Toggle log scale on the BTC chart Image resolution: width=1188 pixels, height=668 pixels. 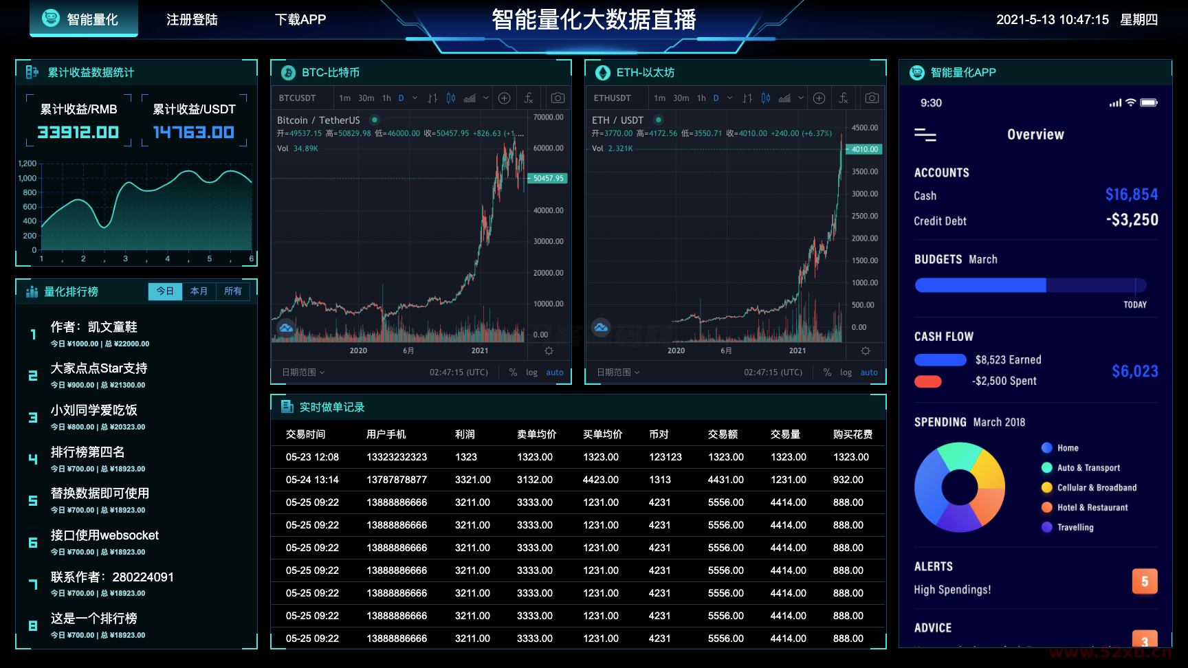point(531,372)
